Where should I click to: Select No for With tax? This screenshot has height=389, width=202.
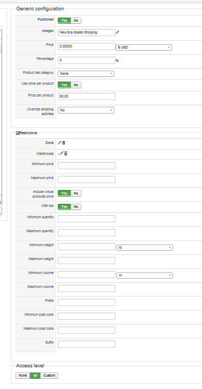pos(76,207)
